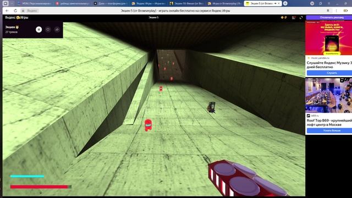Click the lock icon in the address bar

[23, 10]
